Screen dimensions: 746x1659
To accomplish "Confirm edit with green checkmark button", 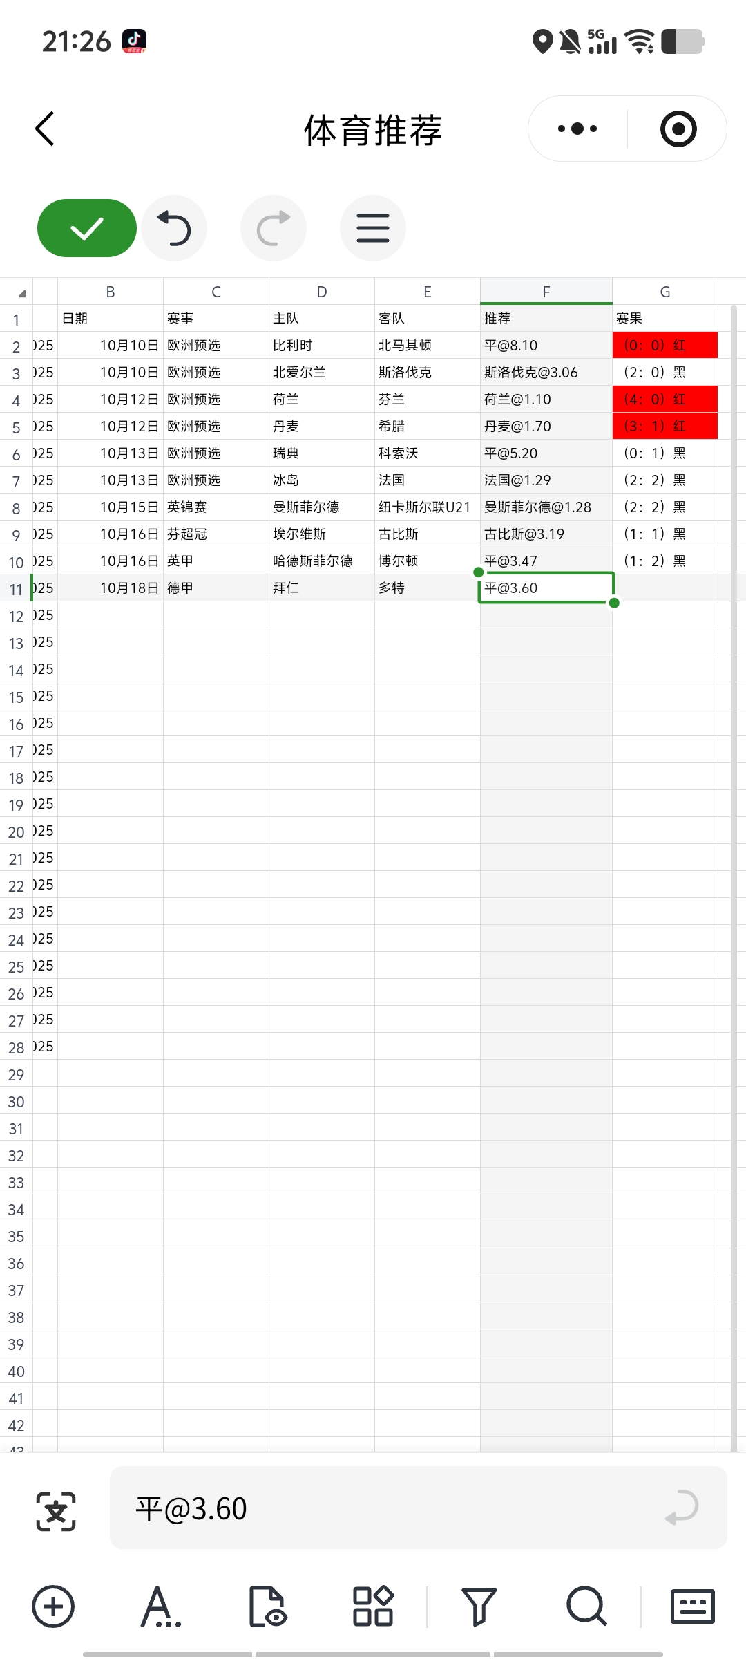I will tap(86, 228).
